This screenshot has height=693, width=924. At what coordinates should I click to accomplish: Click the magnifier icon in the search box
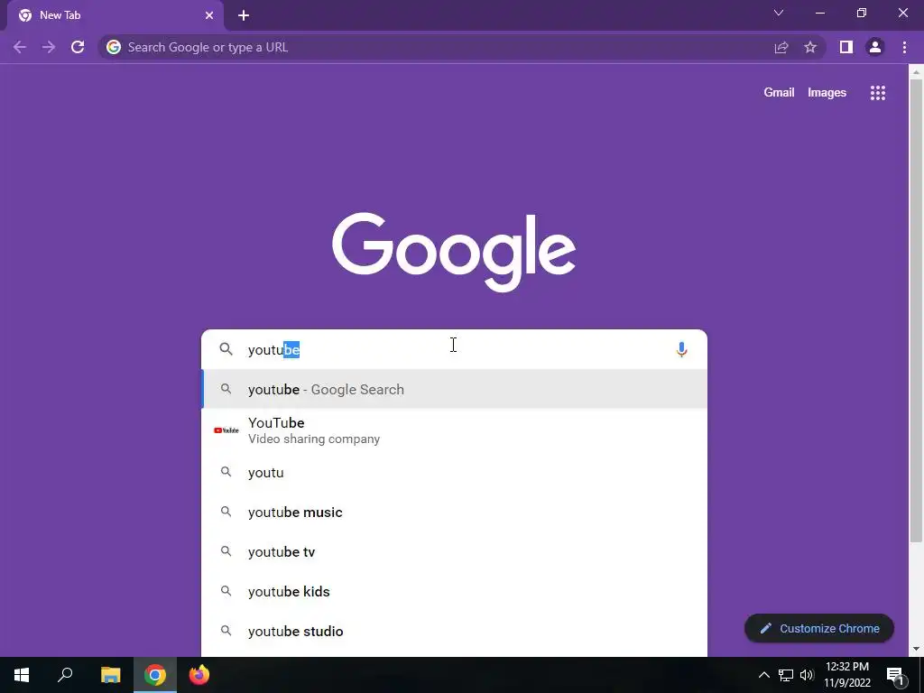pyautogui.click(x=226, y=349)
